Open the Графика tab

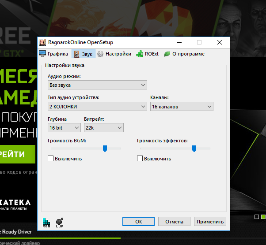[53, 54]
